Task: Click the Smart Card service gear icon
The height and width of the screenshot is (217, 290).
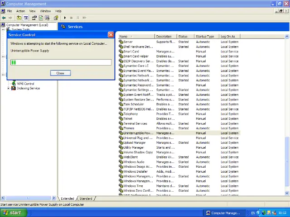Action: 121,51
